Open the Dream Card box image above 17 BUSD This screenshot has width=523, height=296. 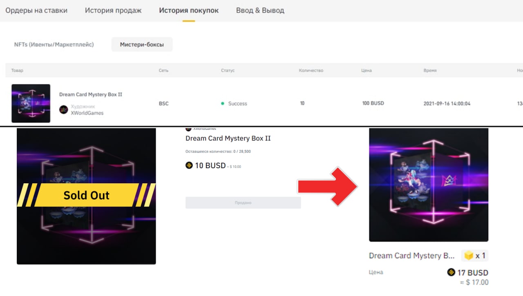pyautogui.click(x=428, y=185)
